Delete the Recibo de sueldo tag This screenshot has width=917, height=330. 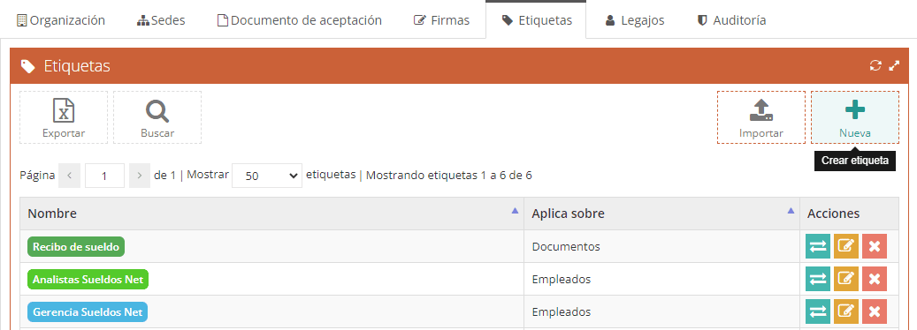click(875, 247)
